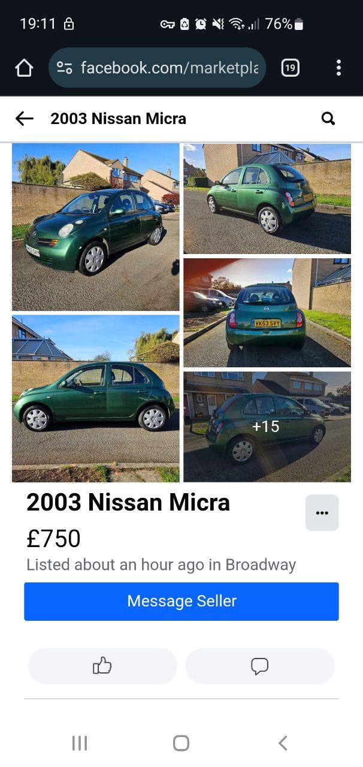Click the Message Seller button
The image size is (363, 767).
coord(181,601)
